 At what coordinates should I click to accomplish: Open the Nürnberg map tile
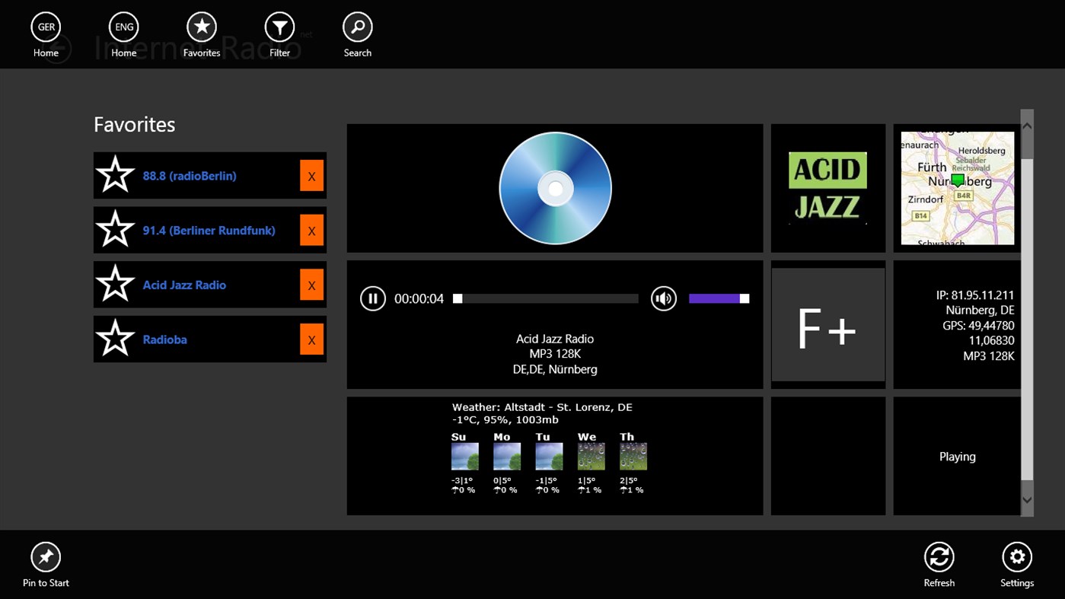[x=957, y=187]
